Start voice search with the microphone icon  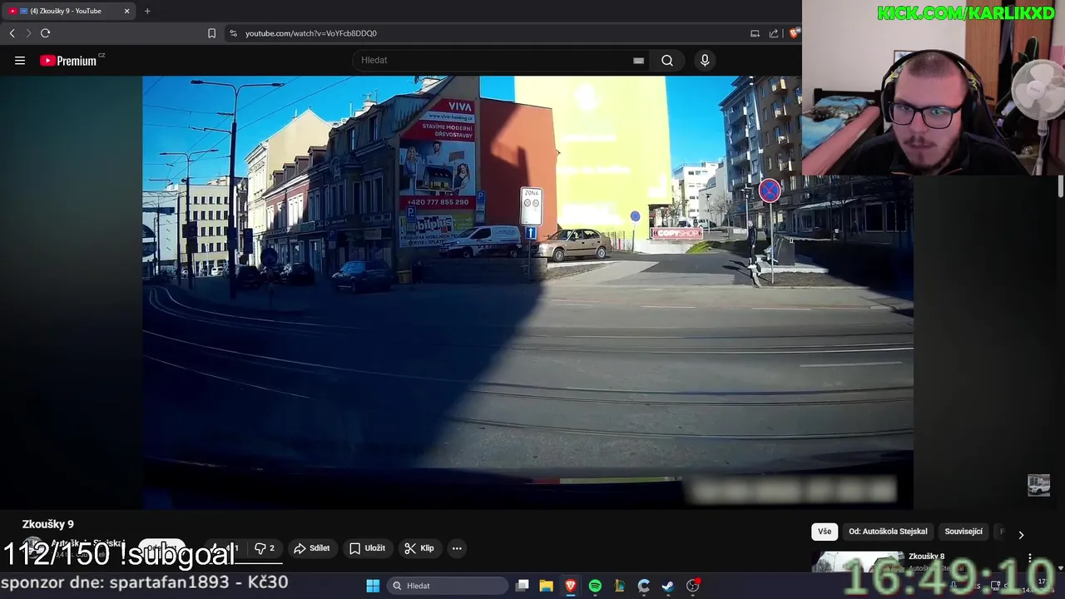pyautogui.click(x=705, y=60)
